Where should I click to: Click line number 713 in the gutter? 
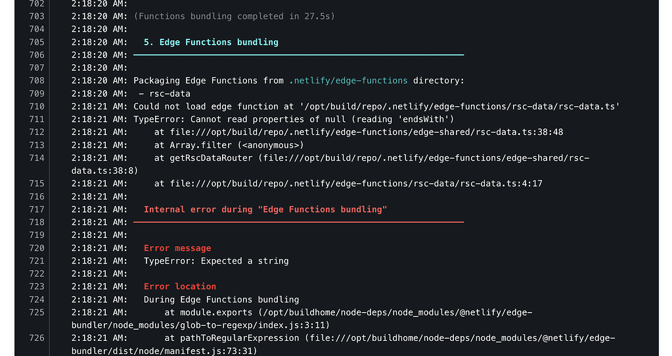(36, 145)
